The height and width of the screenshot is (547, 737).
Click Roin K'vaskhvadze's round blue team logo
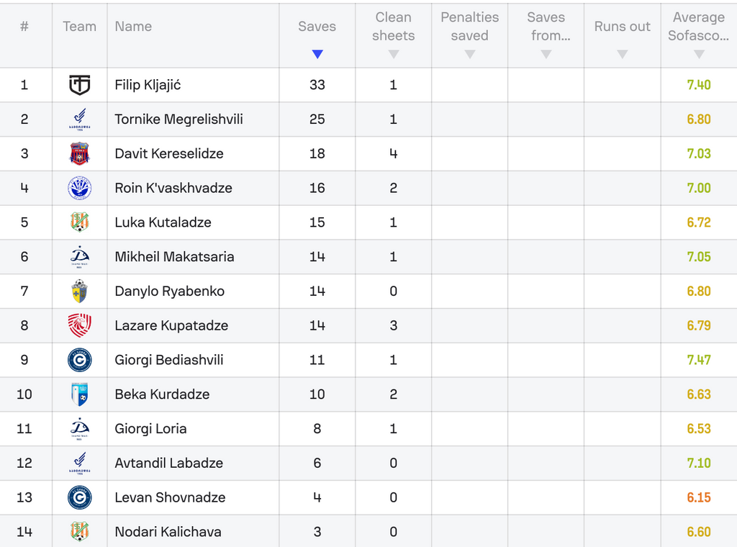tap(79, 188)
